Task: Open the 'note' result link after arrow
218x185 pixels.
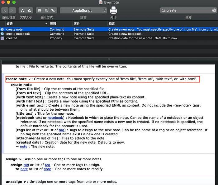Action: pyautogui.click(x=24, y=147)
